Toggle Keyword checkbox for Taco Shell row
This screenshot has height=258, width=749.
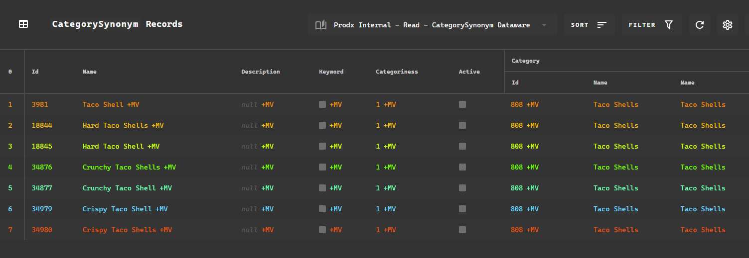(x=322, y=104)
